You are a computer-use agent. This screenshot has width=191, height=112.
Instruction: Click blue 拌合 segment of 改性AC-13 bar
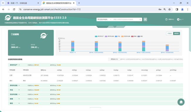point(73,44)
